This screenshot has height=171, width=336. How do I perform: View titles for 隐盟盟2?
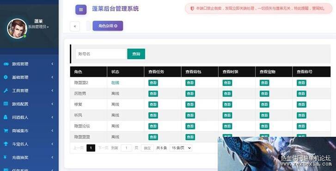(301, 83)
